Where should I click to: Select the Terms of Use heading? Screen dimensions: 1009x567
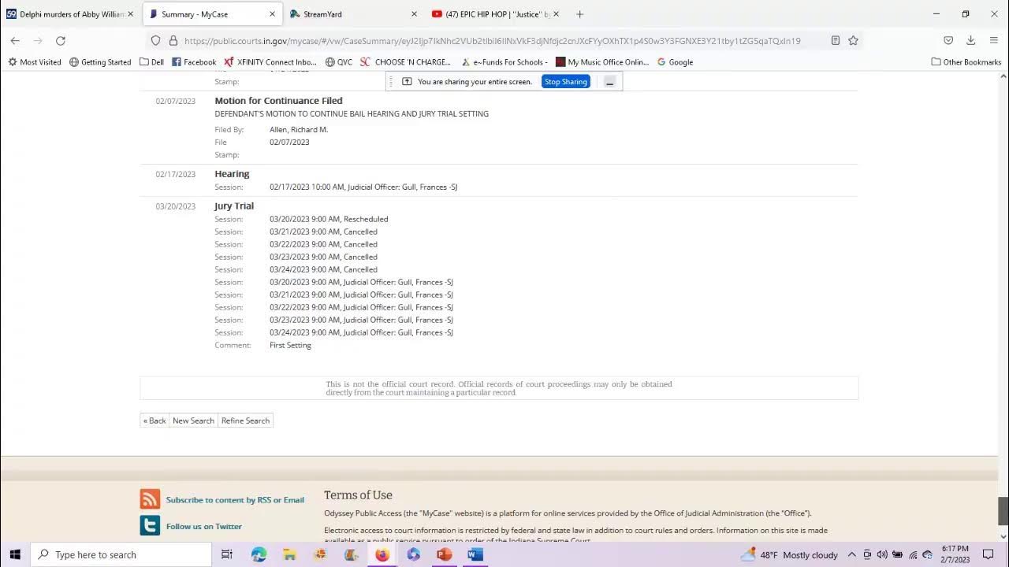pyautogui.click(x=358, y=495)
